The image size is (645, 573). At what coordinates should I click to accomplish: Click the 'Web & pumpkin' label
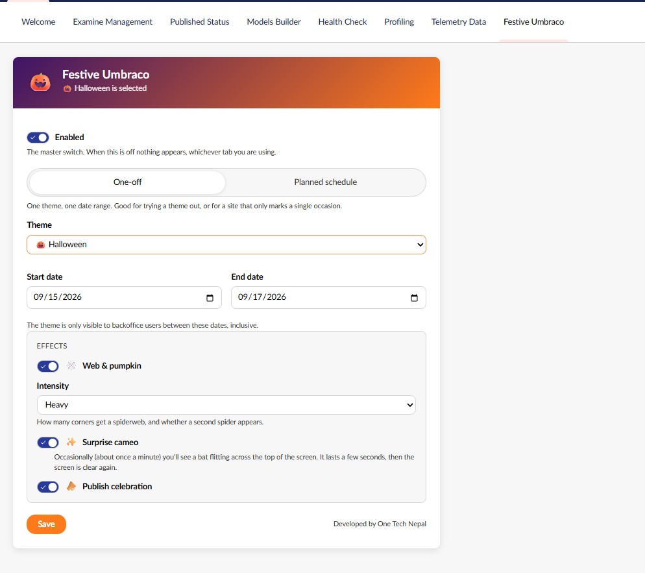(x=112, y=366)
